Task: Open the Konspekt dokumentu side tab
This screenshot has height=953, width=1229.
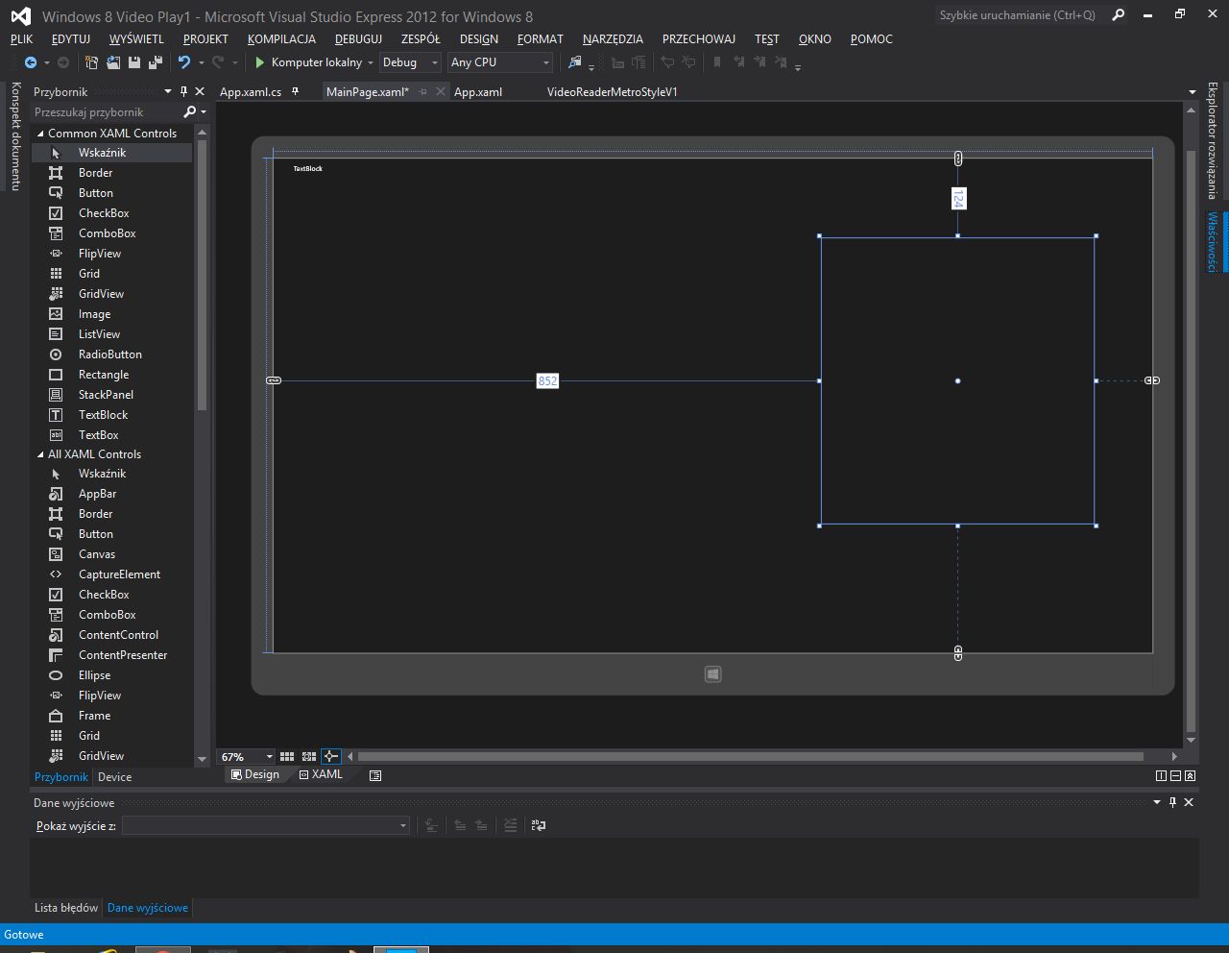Action: [15, 135]
